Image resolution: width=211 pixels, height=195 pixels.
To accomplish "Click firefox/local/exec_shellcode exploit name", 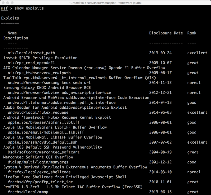I will click(x=39, y=172).
